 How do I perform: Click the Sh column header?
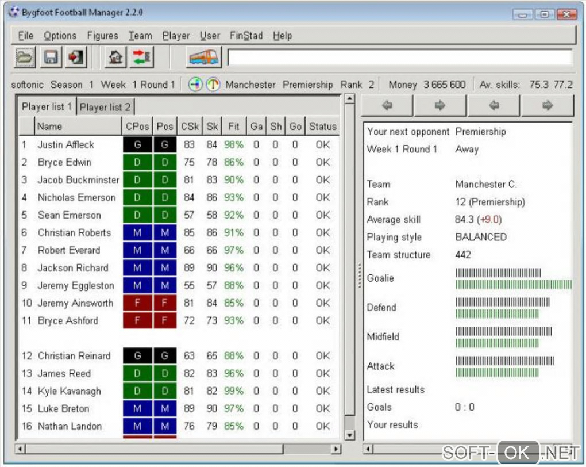tap(276, 126)
